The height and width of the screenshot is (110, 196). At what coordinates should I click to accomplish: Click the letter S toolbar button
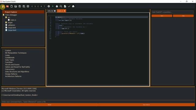(35, 6)
